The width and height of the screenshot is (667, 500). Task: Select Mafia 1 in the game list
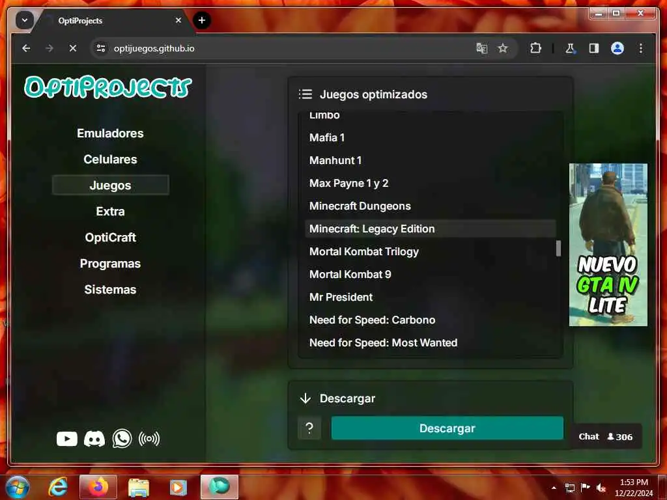[x=430, y=137]
